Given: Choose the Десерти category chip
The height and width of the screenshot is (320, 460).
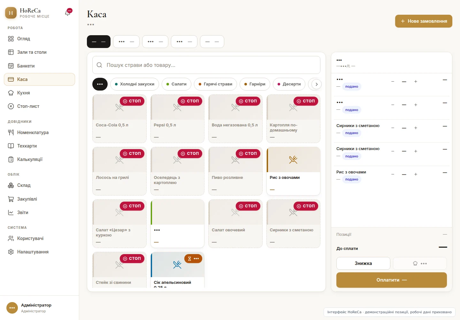Looking at the screenshot, I should 289,84.
